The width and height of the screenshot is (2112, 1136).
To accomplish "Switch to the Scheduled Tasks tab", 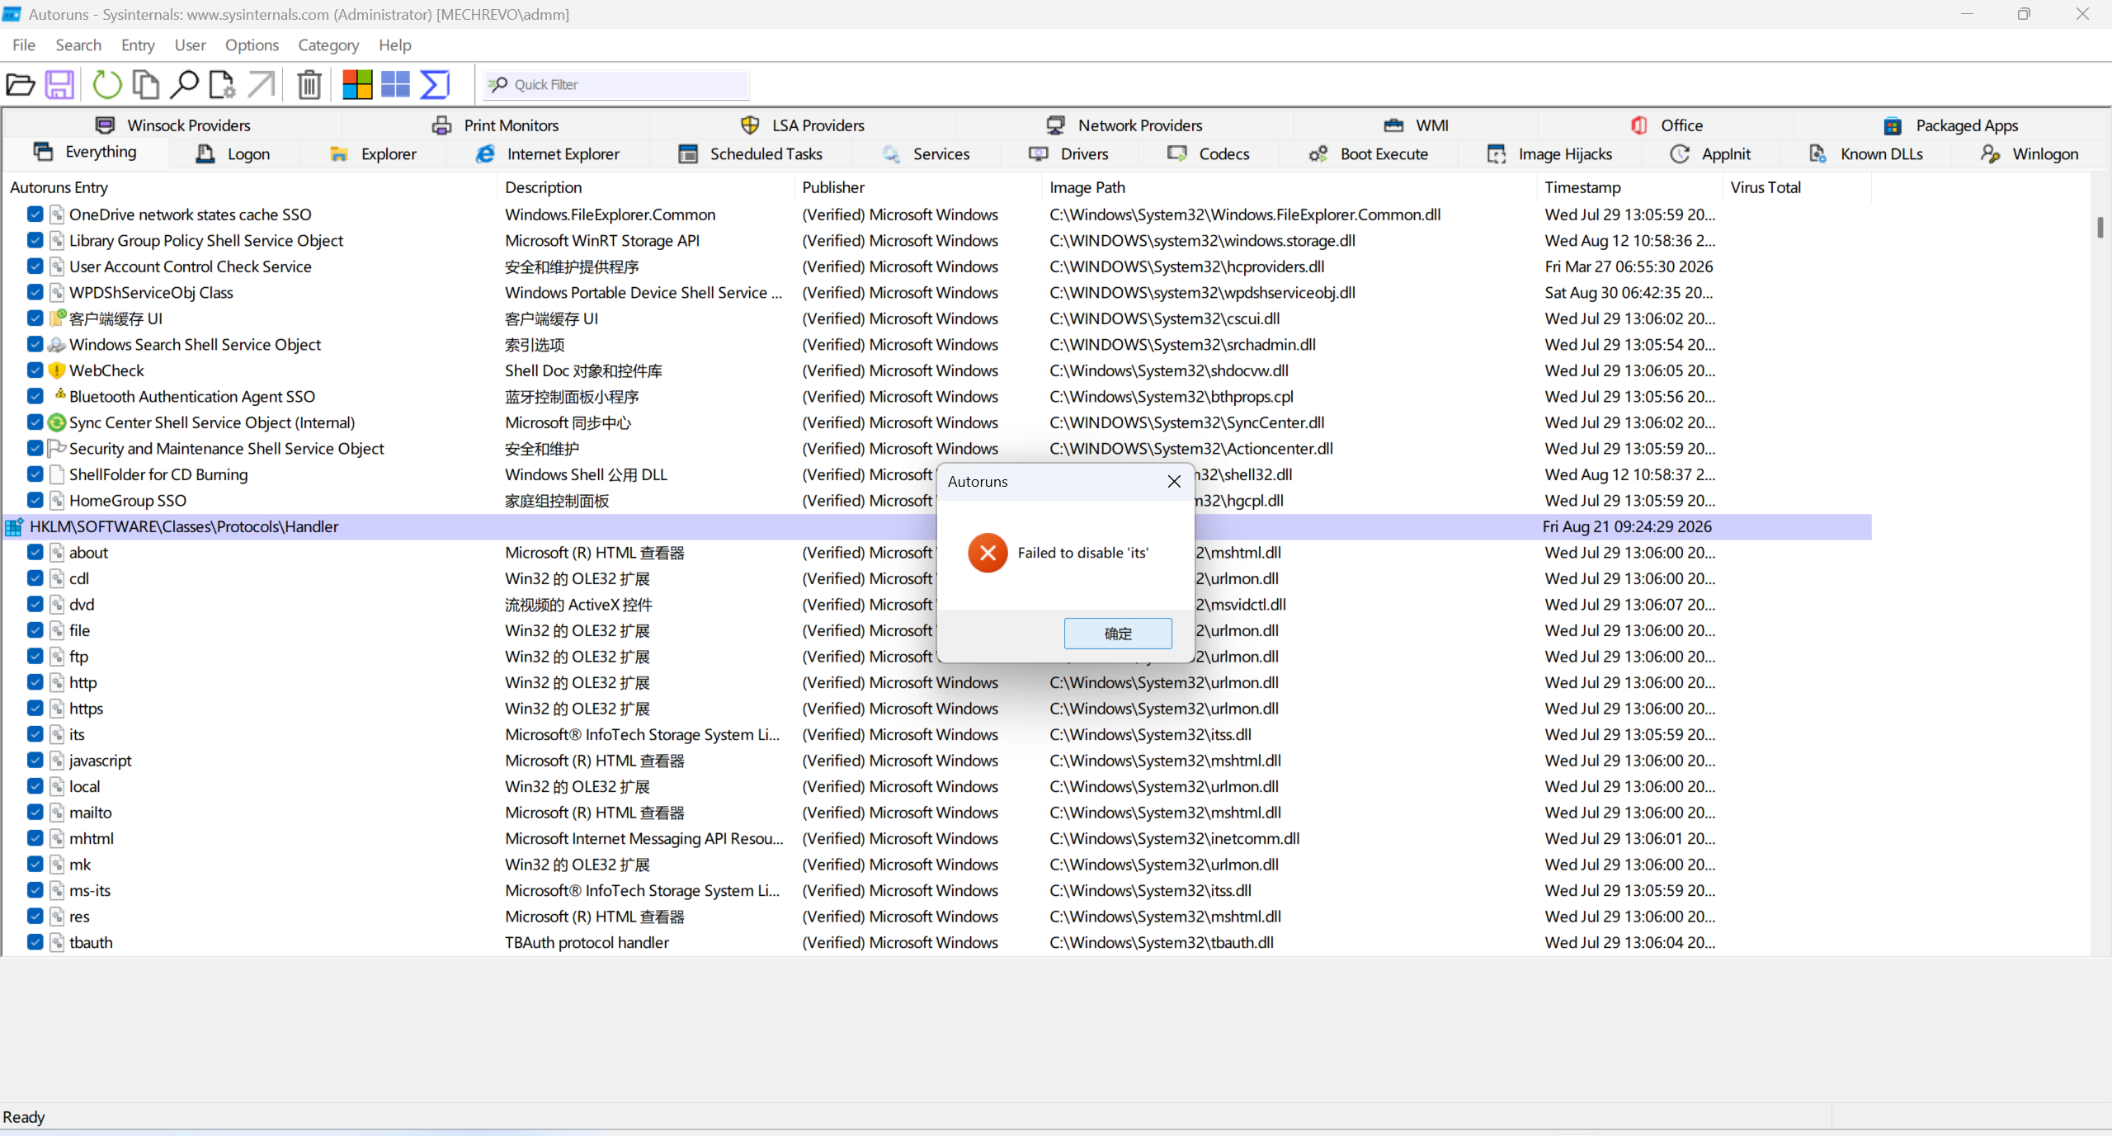I will point(750,154).
